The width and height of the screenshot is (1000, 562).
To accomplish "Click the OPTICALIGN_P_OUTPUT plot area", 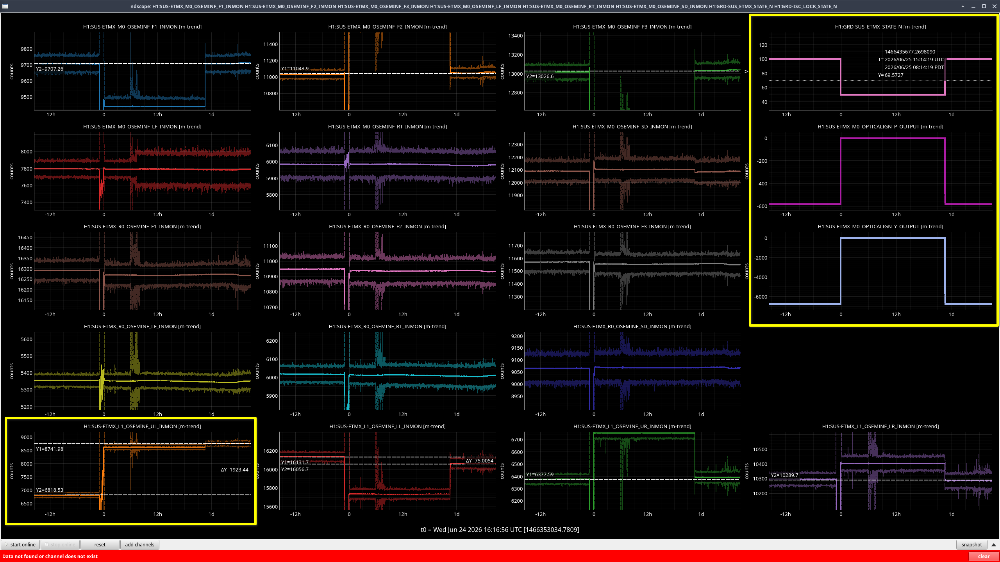I will tap(880, 171).
